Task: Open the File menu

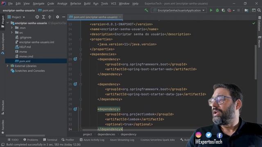Action: click(x=10, y=4)
